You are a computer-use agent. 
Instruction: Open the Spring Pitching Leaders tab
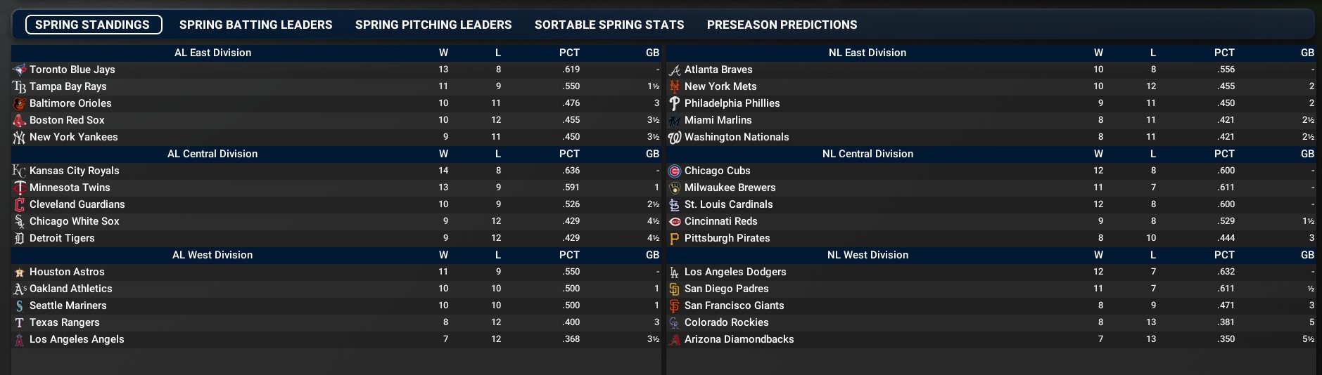[433, 25]
